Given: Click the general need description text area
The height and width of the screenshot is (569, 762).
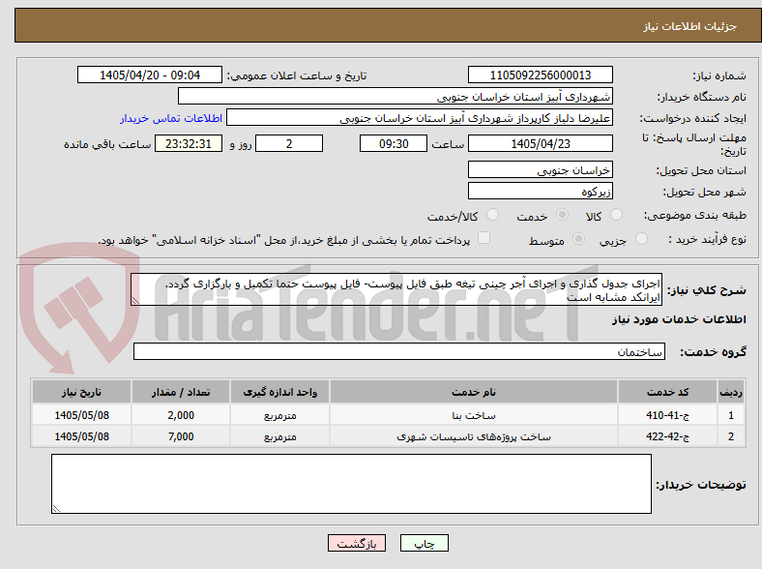Looking at the screenshot, I should 396,290.
